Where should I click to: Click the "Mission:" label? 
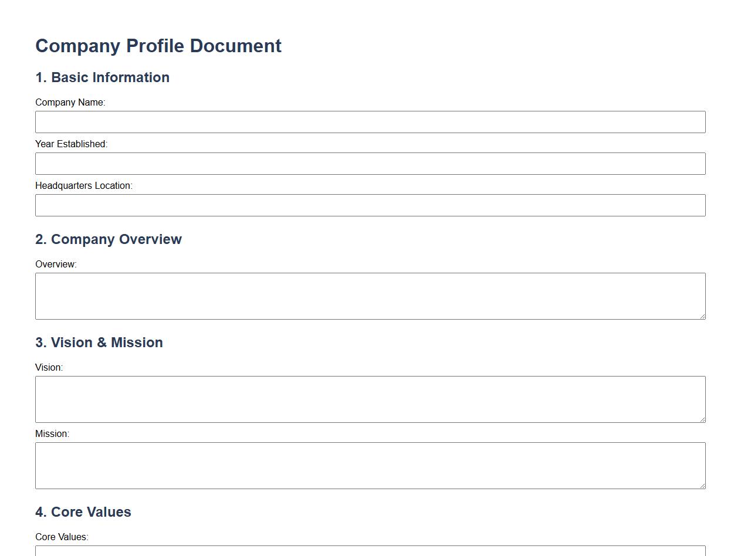coord(52,434)
